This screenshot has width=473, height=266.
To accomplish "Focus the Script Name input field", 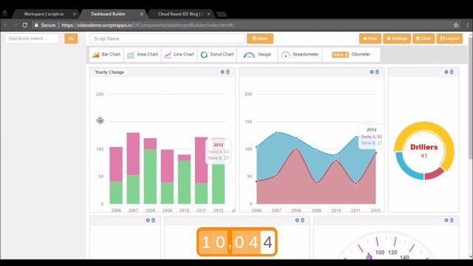I will click(x=167, y=38).
